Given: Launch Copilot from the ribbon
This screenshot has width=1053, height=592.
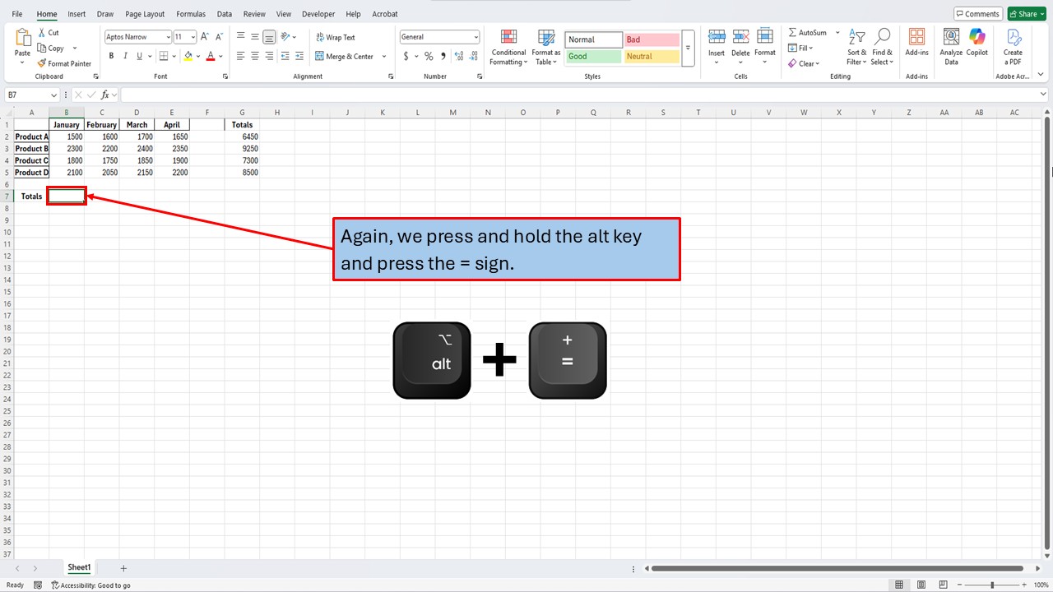Looking at the screenshot, I should pyautogui.click(x=976, y=47).
